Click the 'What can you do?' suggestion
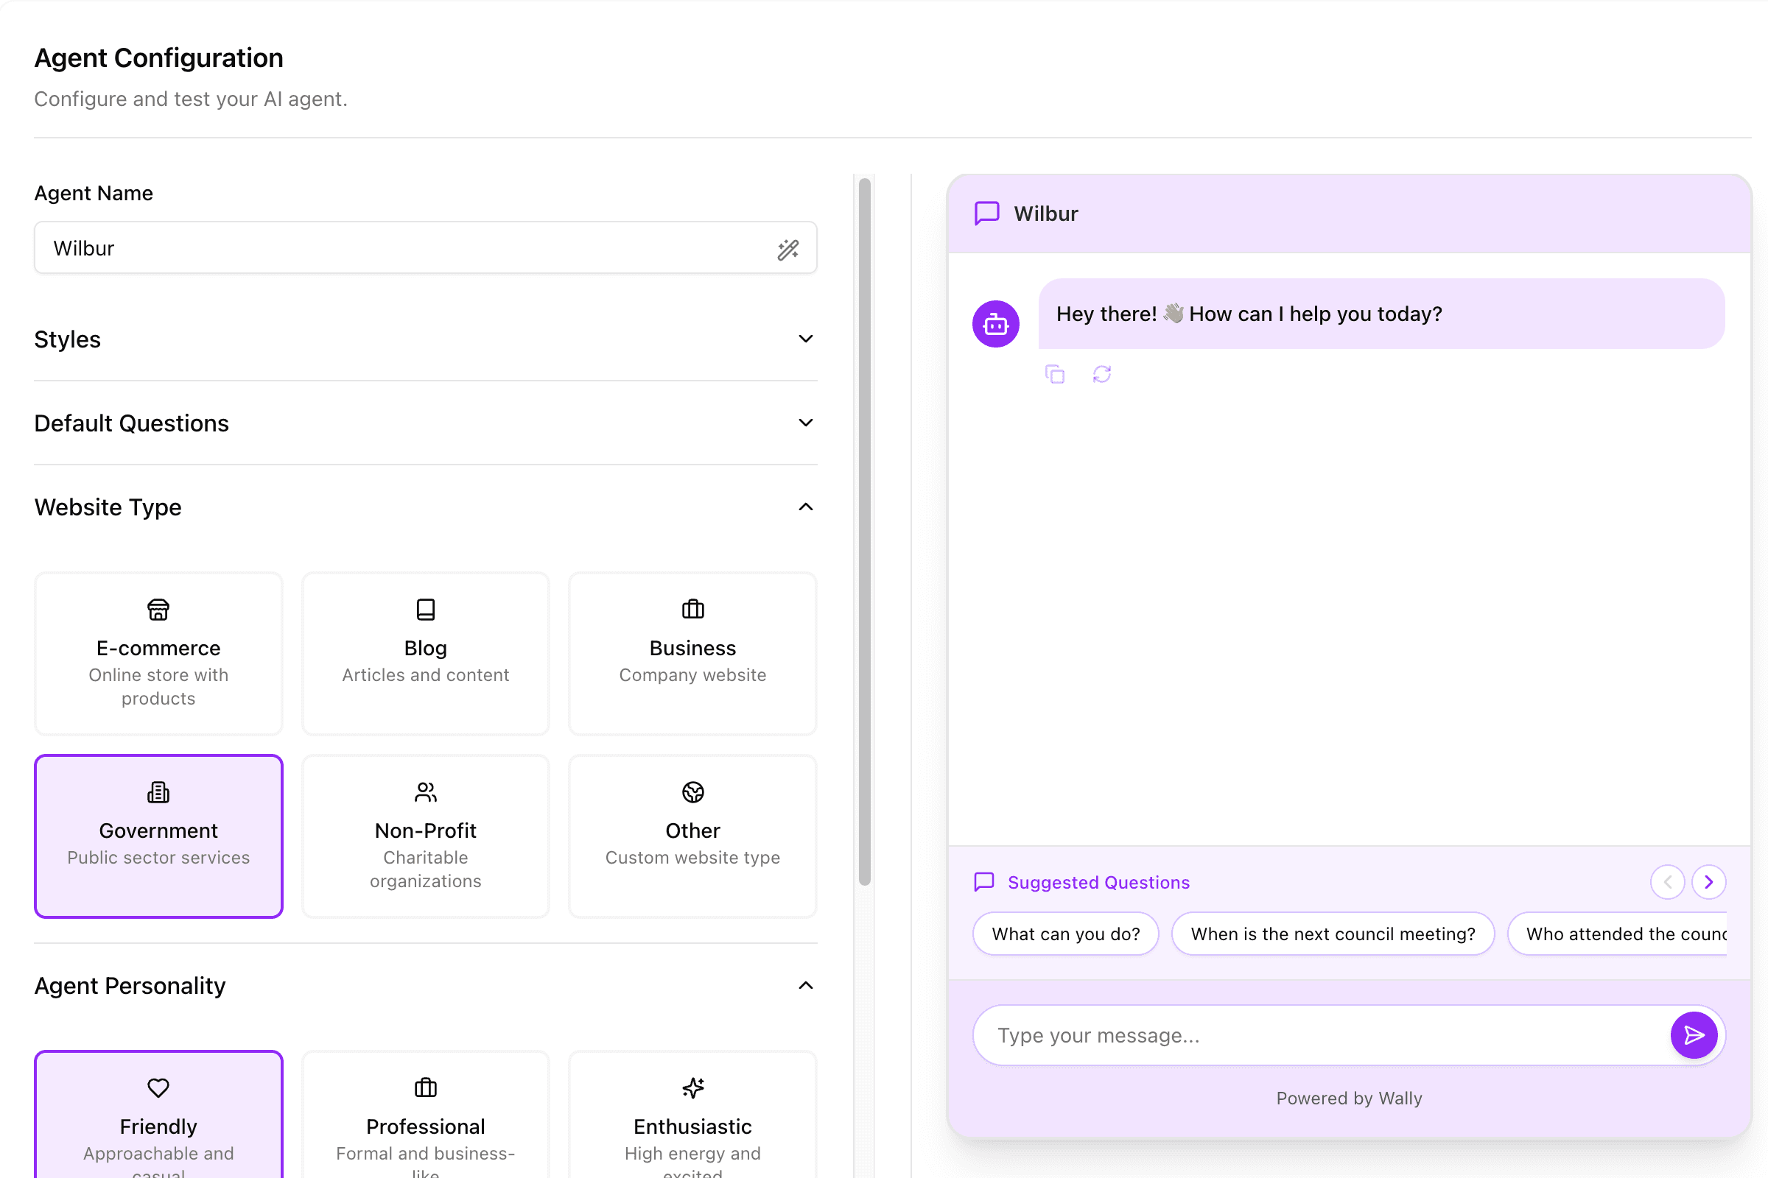This screenshot has width=1768, height=1178. coord(1065,934)
